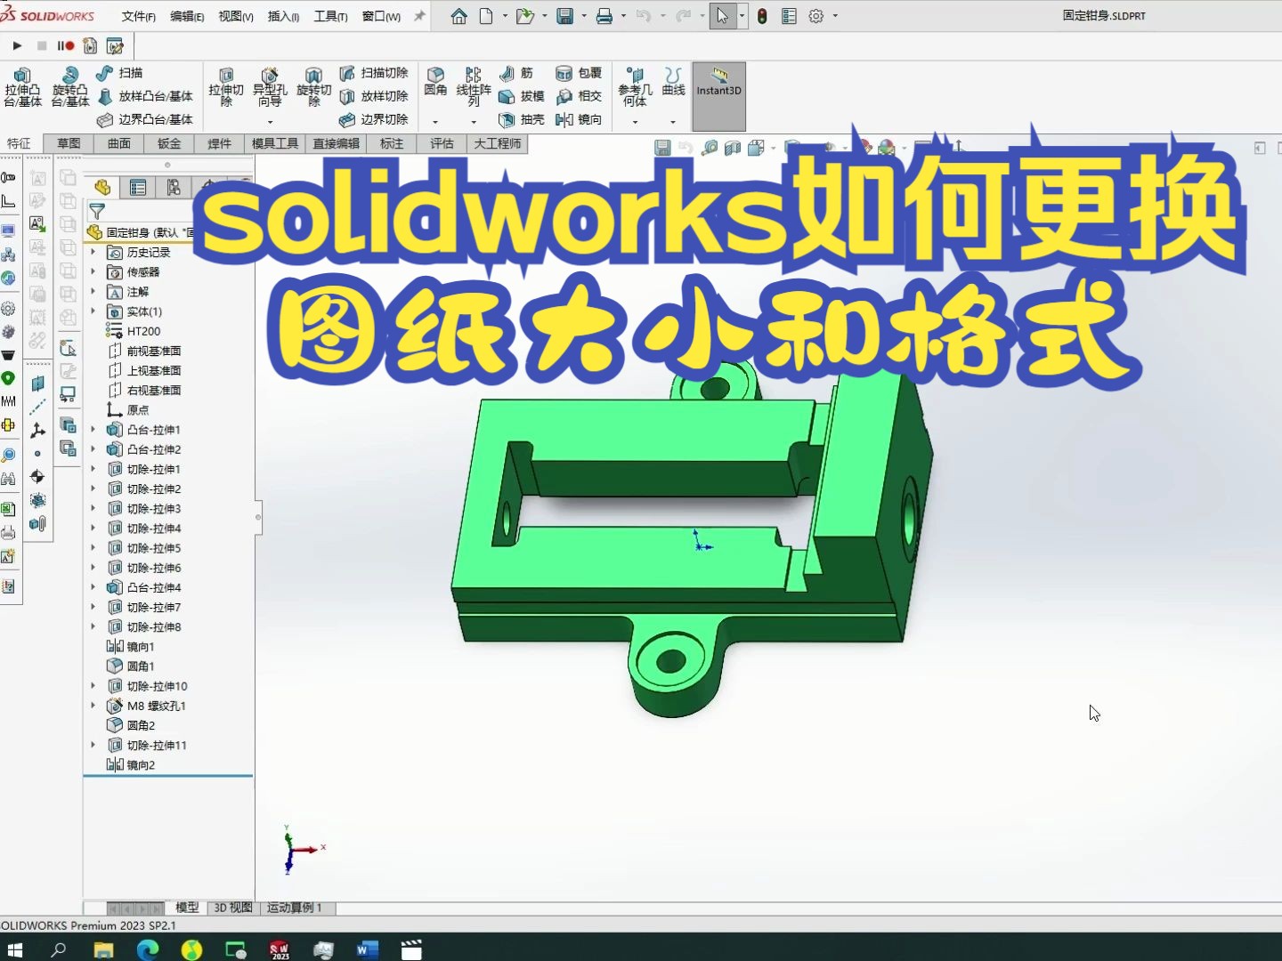Image resolution: width=1282 pixels, height=961 pixels.
Task: Open the 插入(I) menu
Action: [283, 16]
